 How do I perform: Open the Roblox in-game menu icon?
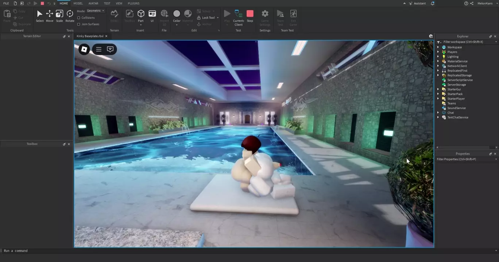(84, 49)
